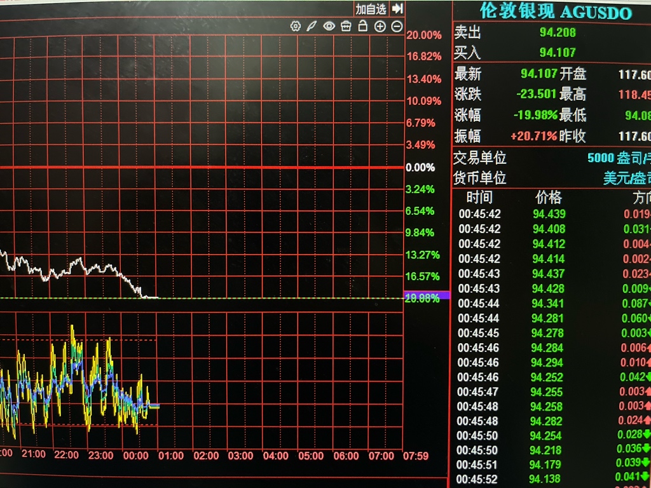Select the trade row priced 94.414
The image size is (651, 488).
coord(554,259)
